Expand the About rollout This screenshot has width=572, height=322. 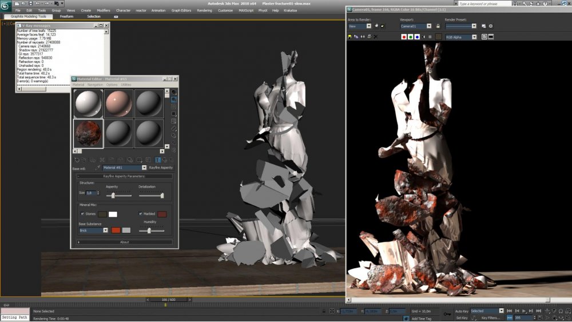point(125,242)
